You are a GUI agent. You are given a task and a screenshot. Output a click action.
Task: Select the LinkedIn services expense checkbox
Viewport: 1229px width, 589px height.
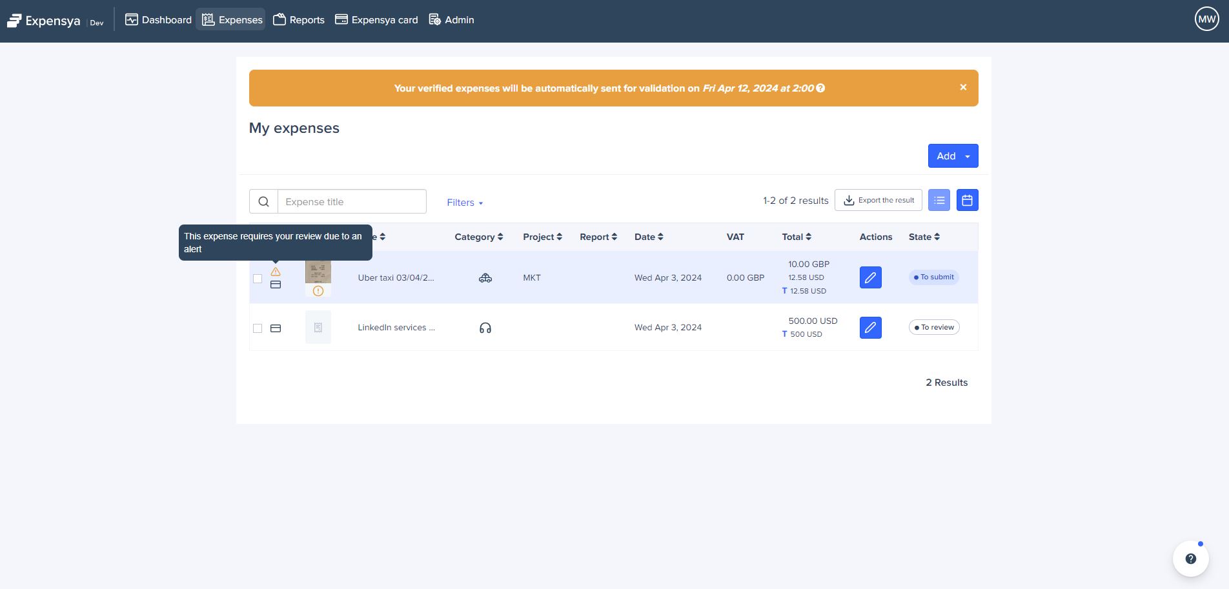(x=258, y=328)
